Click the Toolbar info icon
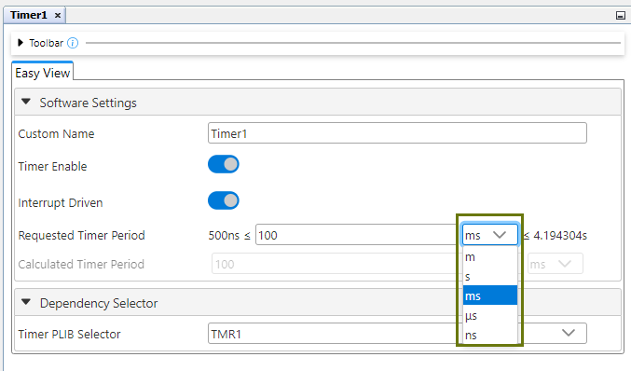Viewport: 631px width, 371px height. click(x=73, y=43)
